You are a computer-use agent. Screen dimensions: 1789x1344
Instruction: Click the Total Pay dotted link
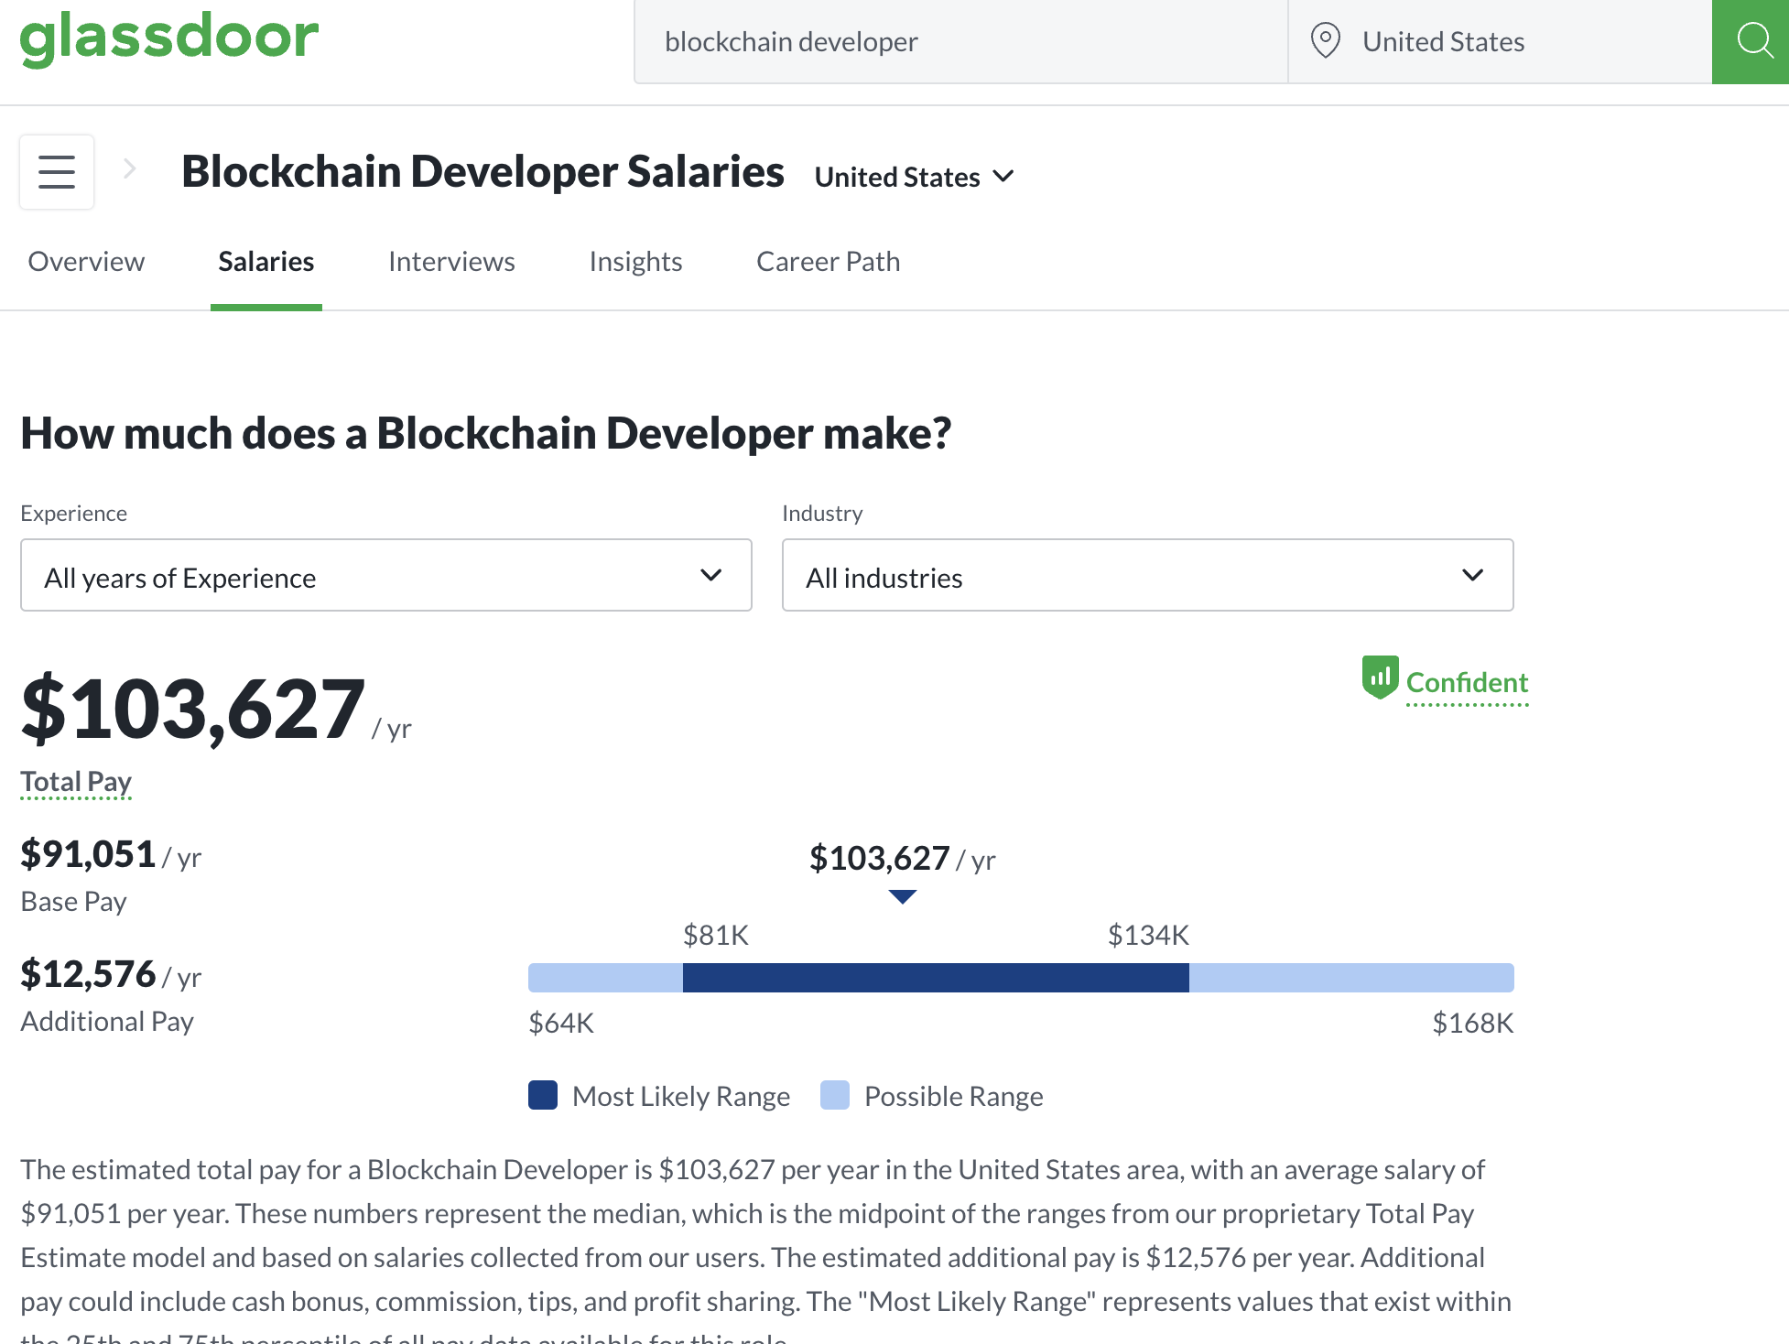point(76,782)
